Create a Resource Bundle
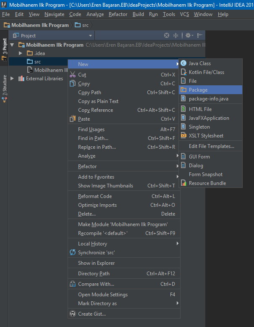This screenshot has height=327, width=254. click(210, 183)
